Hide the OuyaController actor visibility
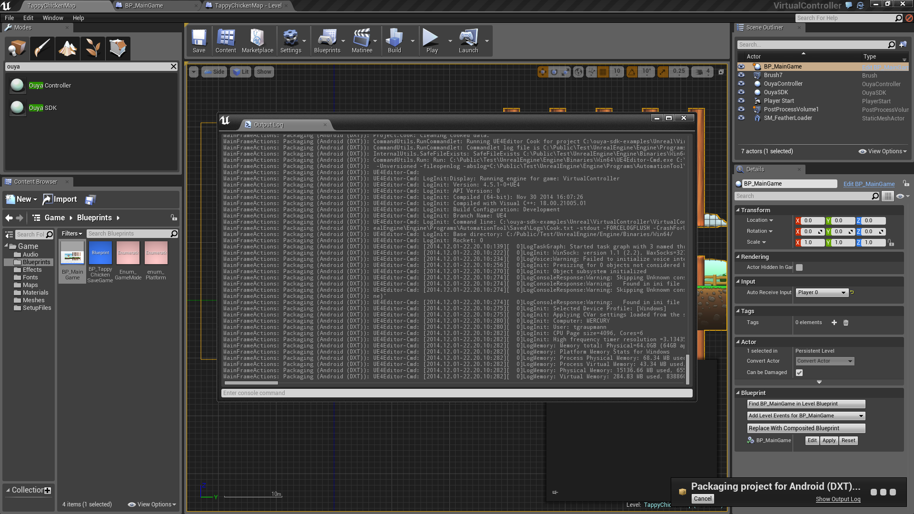The height and width of the screenshot is (514, 914). (x=741, y=84)
